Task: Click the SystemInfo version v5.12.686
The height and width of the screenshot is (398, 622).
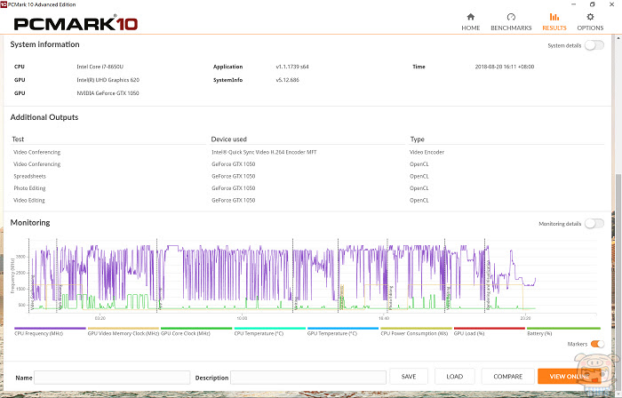Action: (x=288, y=80)
